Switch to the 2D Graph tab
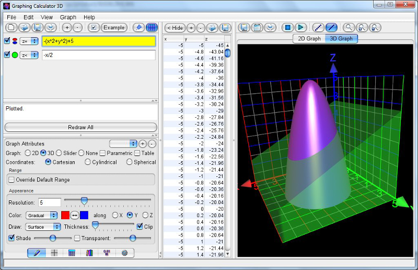This screenshot has width=418, height=270. 309,38
